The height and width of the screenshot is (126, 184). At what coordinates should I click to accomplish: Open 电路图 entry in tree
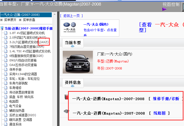(x=14, y=101)
